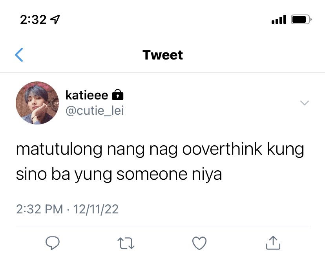The height and width of the screenshot is (260, 325).
Task: Tap the 2:32 PM tweet timestamp
Action: click(39, 209)
